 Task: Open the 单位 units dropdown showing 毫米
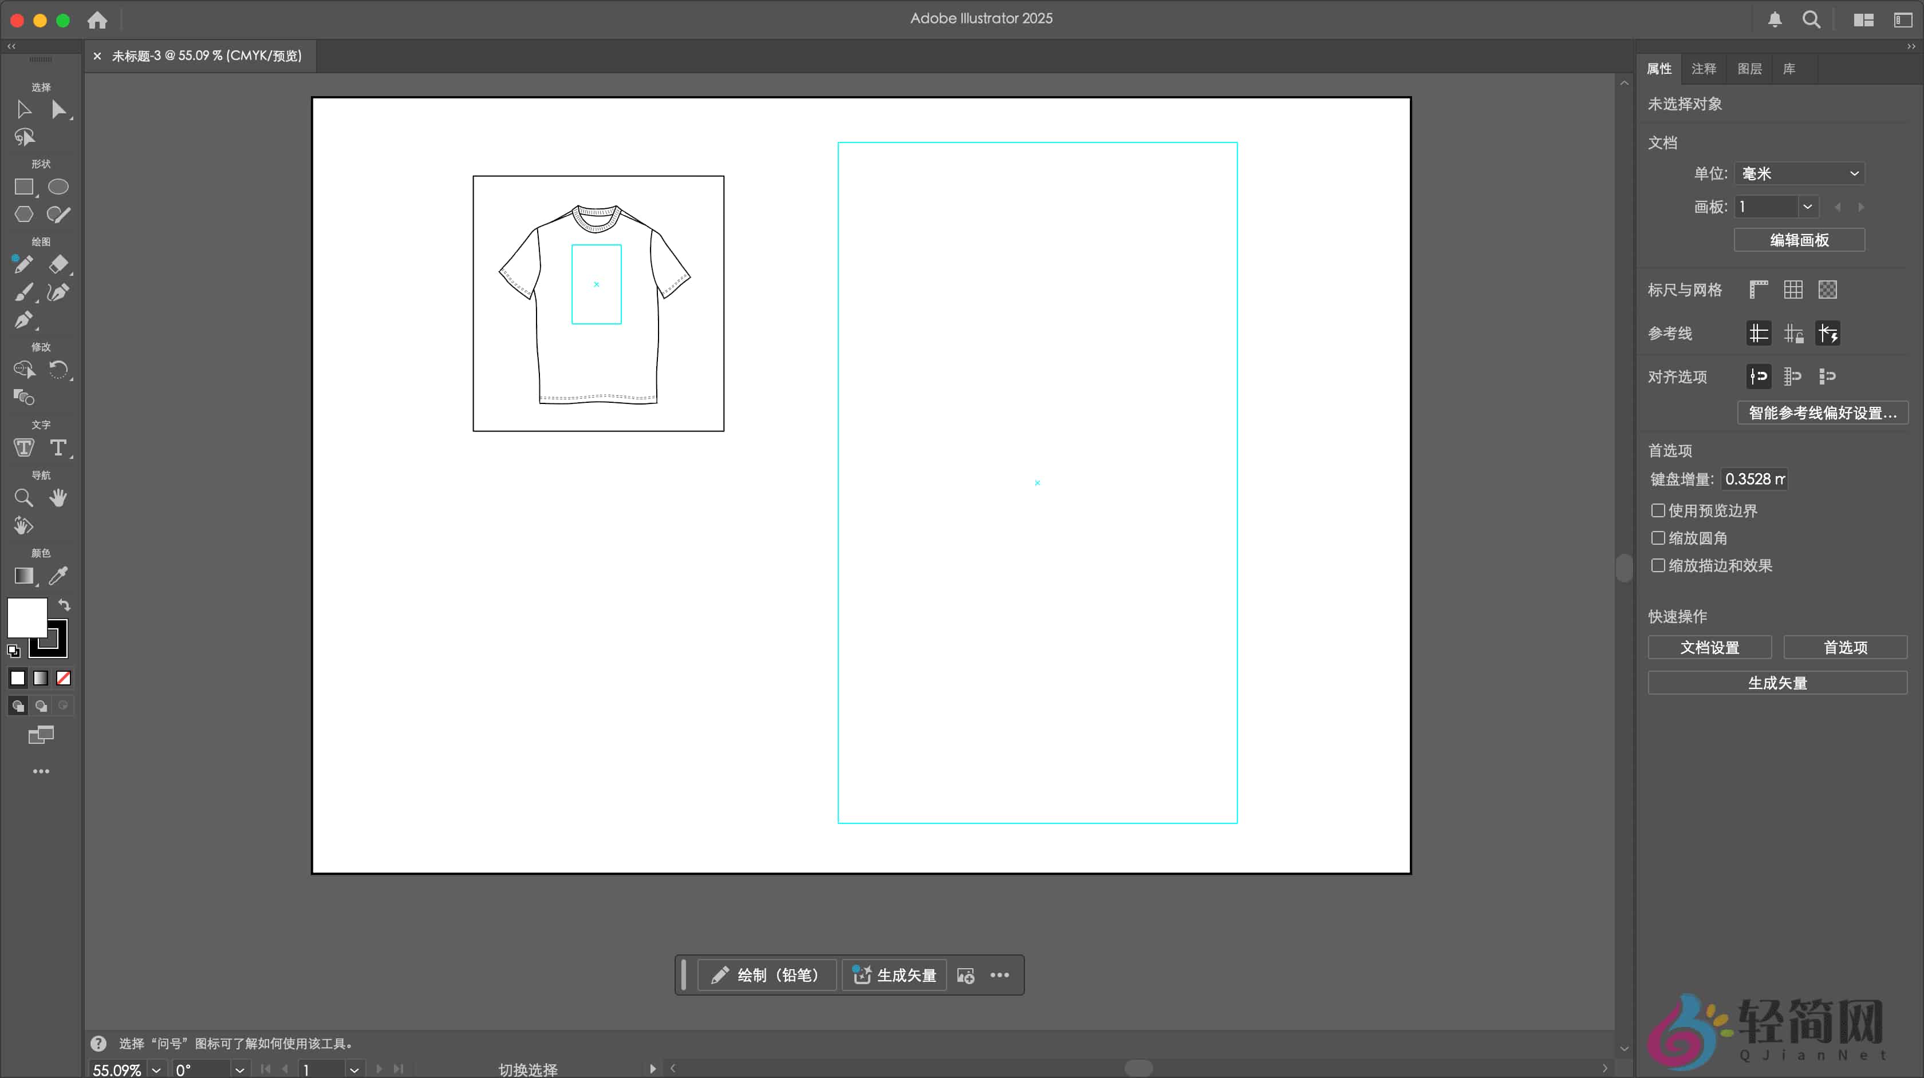[1799, 173]
